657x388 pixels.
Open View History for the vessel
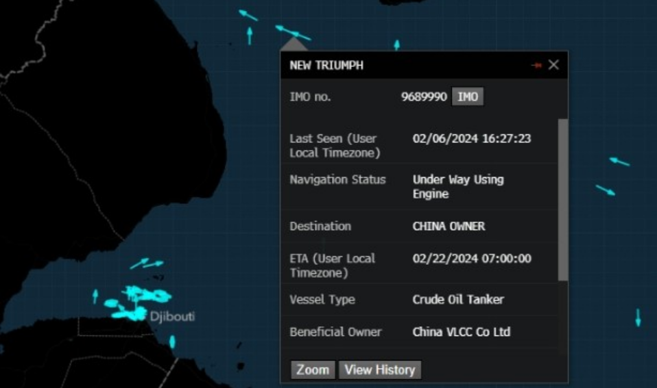379,370
